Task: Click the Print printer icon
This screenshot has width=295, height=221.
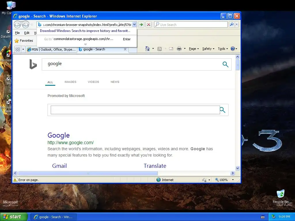Action: tap(179, 49)
